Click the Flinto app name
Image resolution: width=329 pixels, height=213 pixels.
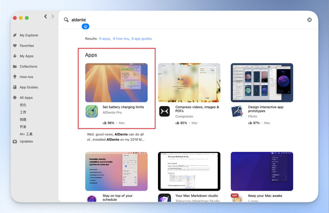pos(253,116)
